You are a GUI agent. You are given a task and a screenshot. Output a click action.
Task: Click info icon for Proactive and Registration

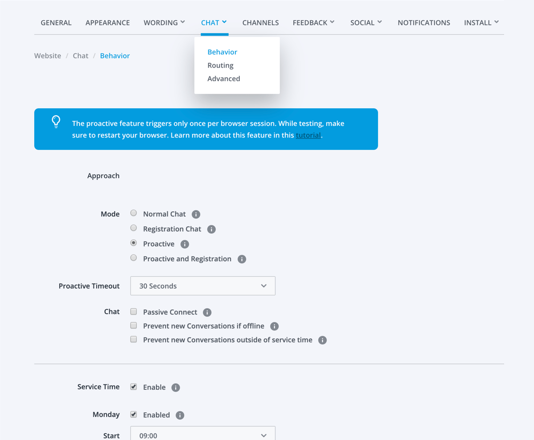tap(242, 259)
